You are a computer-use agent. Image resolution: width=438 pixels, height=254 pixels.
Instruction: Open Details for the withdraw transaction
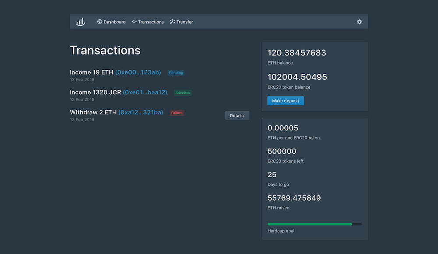[x=237, y=116]
